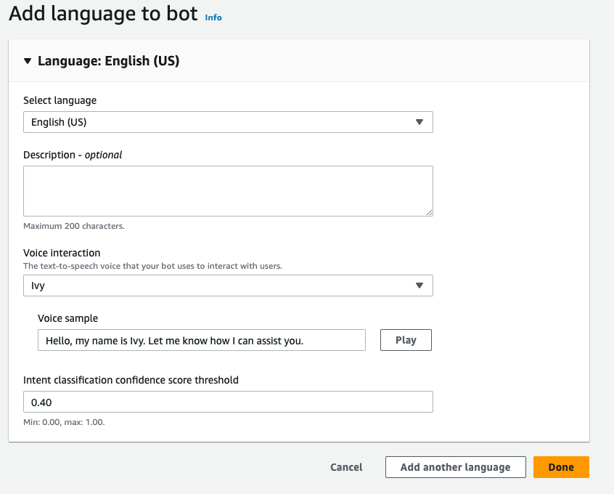This screenshot has width=614, height=494.
Task: Focus the confidence score threshold field
Action: [x=228, y=402]
